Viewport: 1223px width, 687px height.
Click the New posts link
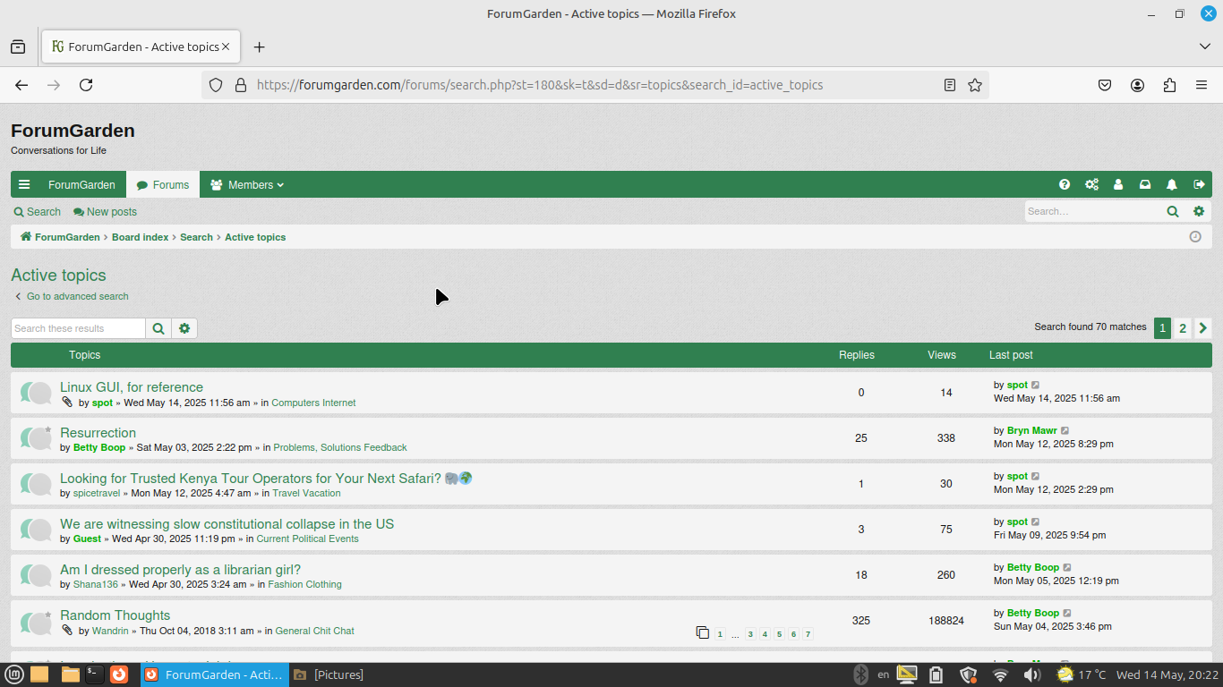(106, 212)
